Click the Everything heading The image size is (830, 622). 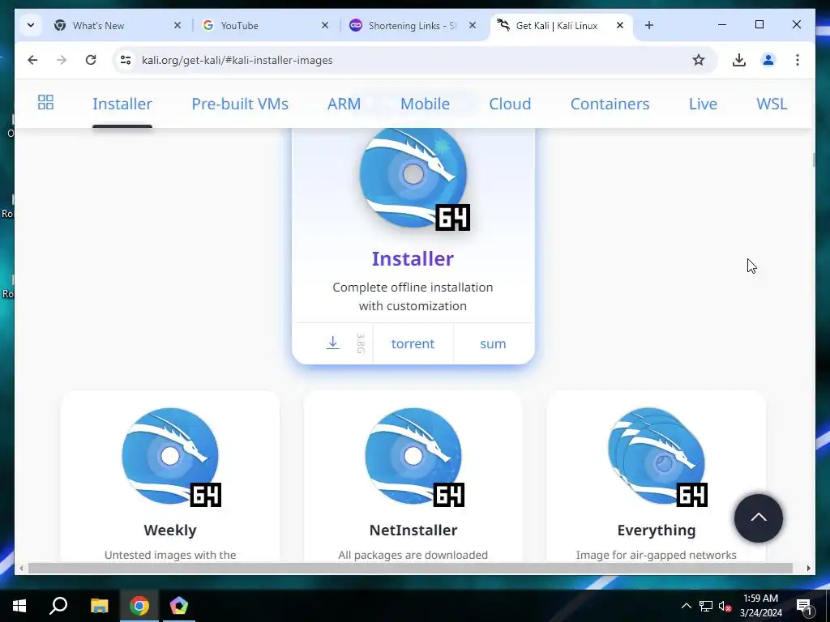[657, 530]
